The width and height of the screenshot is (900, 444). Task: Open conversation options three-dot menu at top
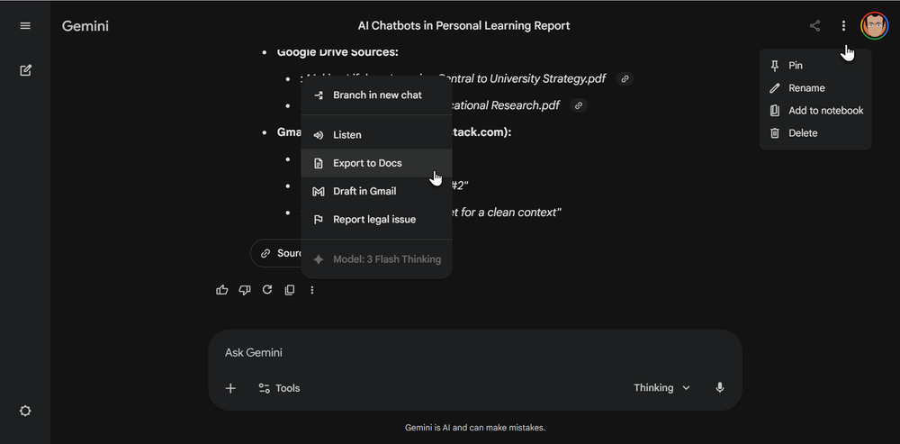point(843,26)
